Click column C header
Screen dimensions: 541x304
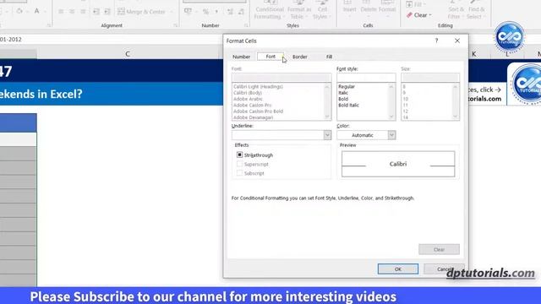point(128,54)
